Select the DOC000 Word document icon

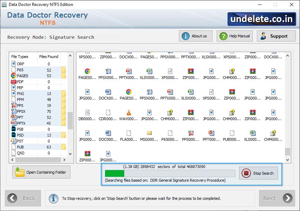point(107,133)
